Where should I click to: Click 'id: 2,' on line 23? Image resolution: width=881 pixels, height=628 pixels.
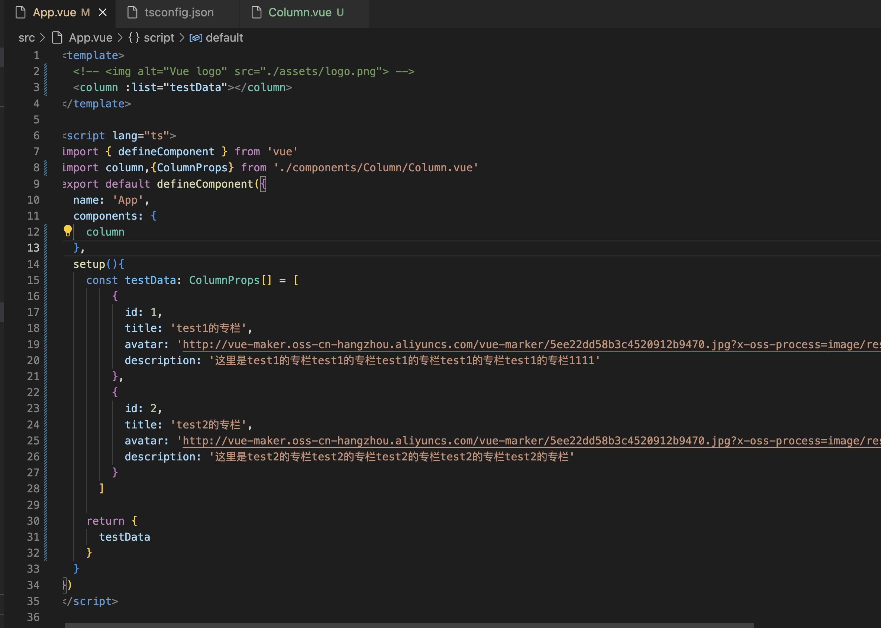[143, 408]
